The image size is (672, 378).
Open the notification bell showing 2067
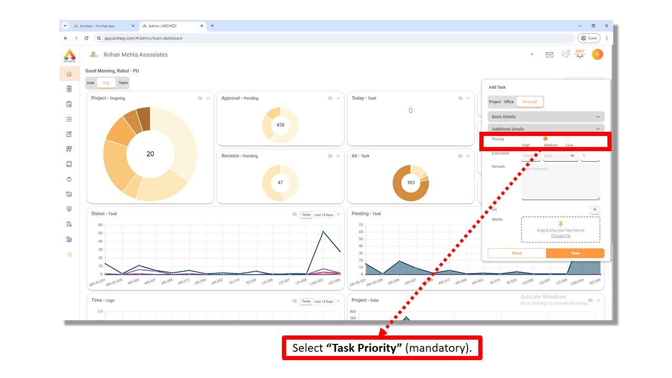pos(580,54)
